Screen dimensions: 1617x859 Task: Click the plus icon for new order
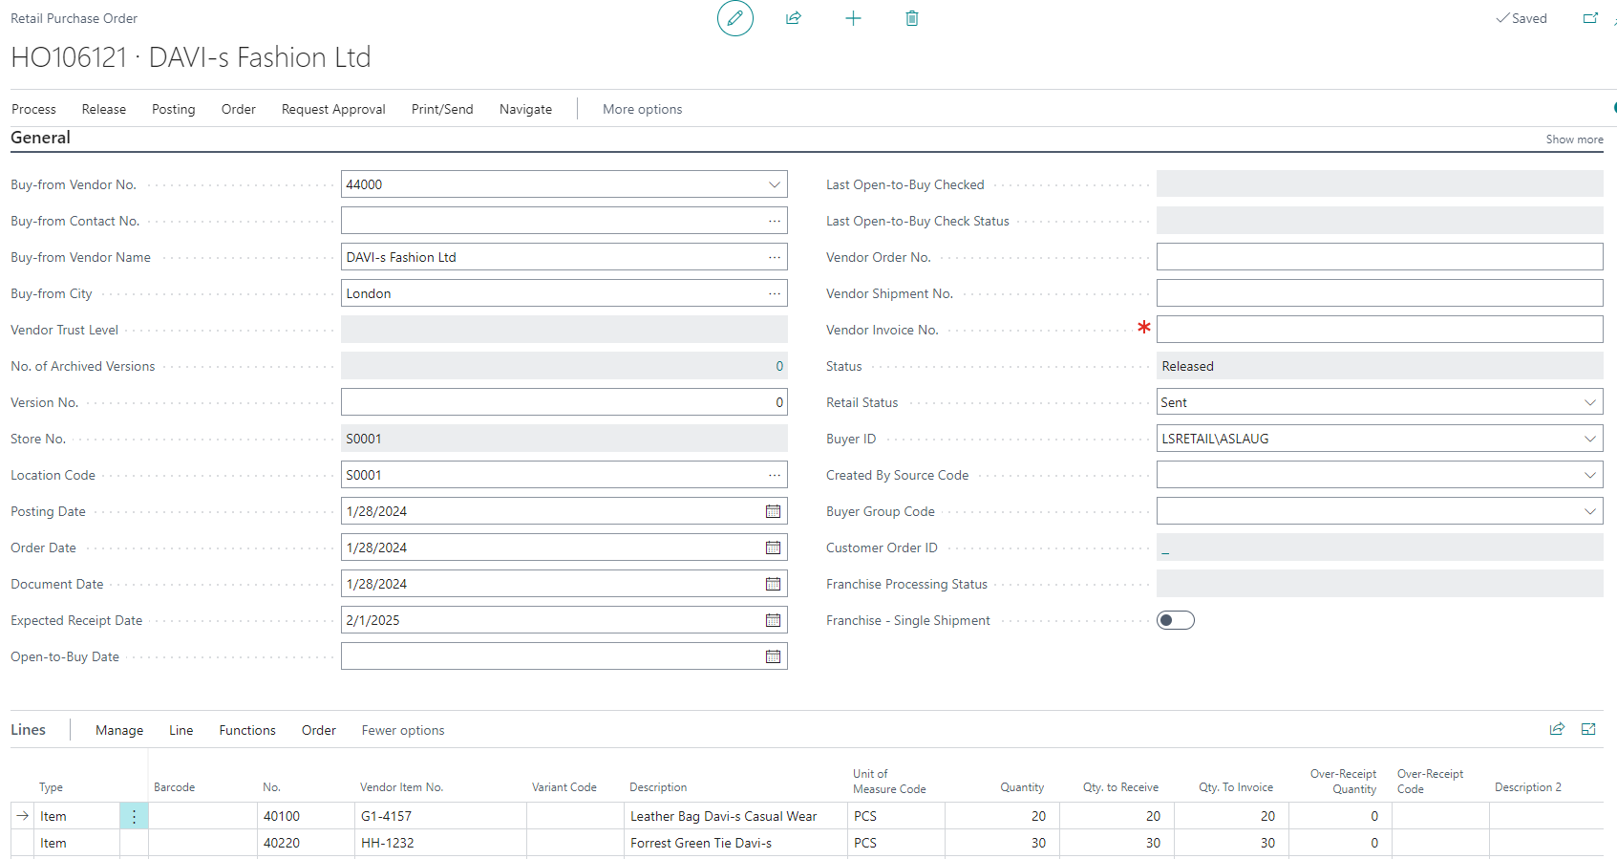(x=853, y=18)
